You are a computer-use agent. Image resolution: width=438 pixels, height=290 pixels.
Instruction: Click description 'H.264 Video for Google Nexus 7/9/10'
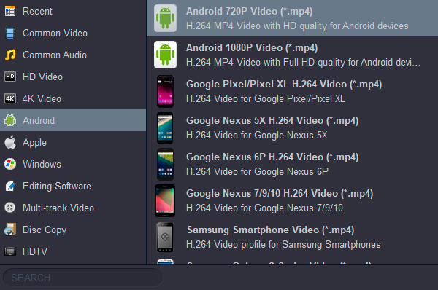click(264, 208)
